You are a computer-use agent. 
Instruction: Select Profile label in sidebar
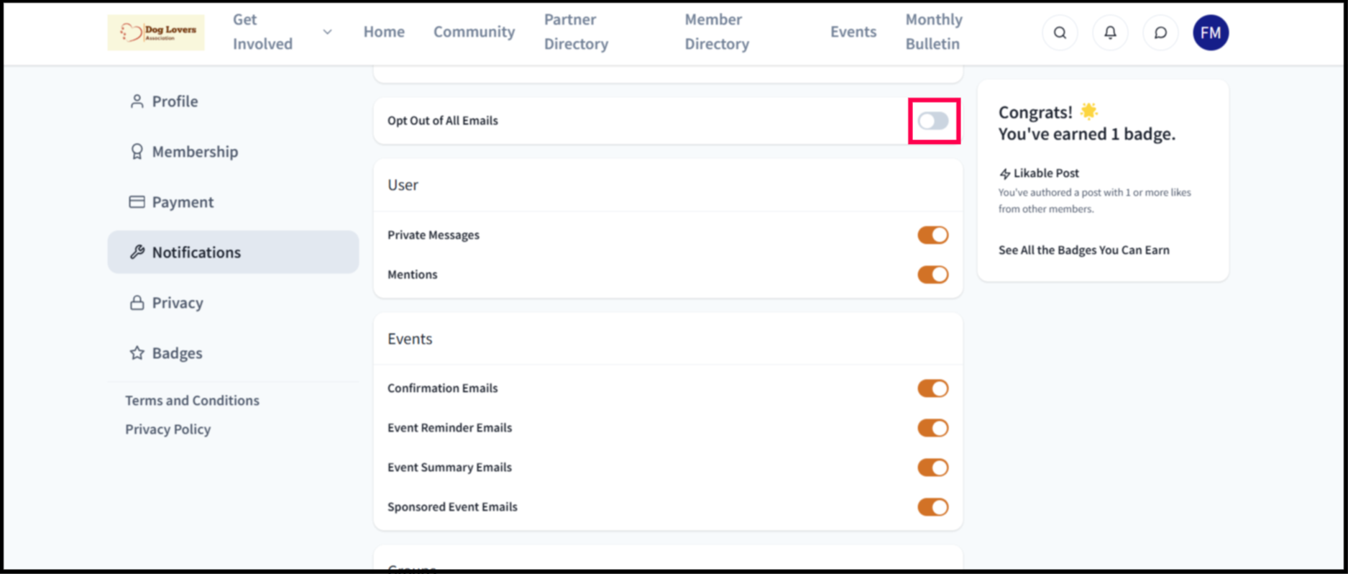175,101
